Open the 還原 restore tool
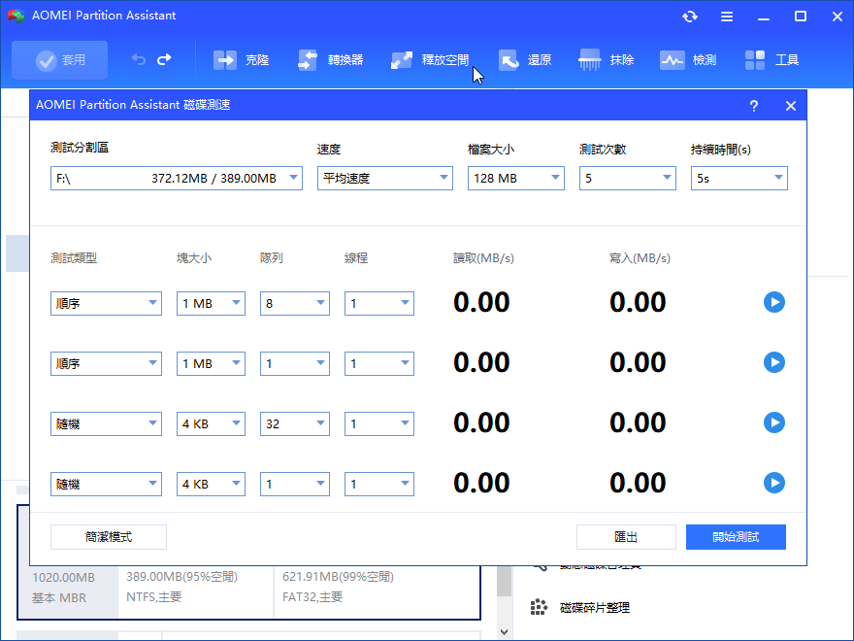This screenshot has height=641, width=854. pos(525,60)
